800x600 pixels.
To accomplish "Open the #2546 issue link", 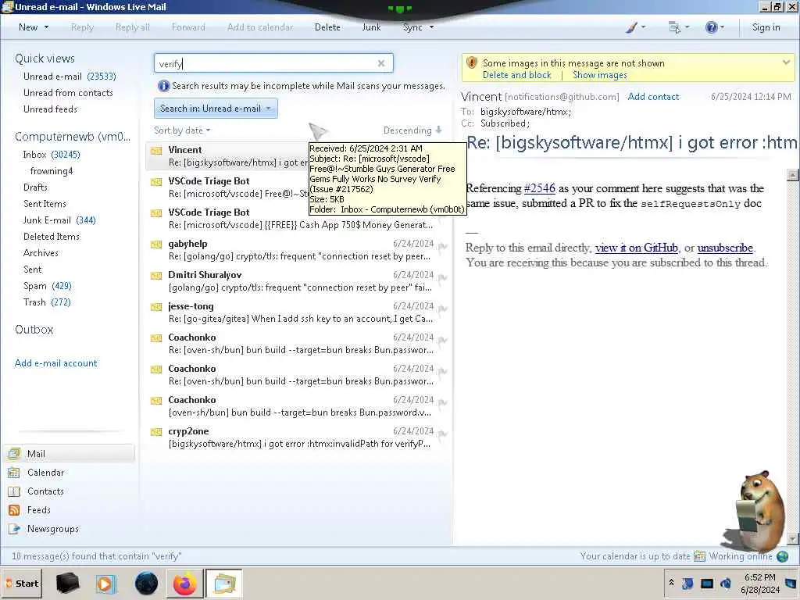I will click(x=539, y=188).
